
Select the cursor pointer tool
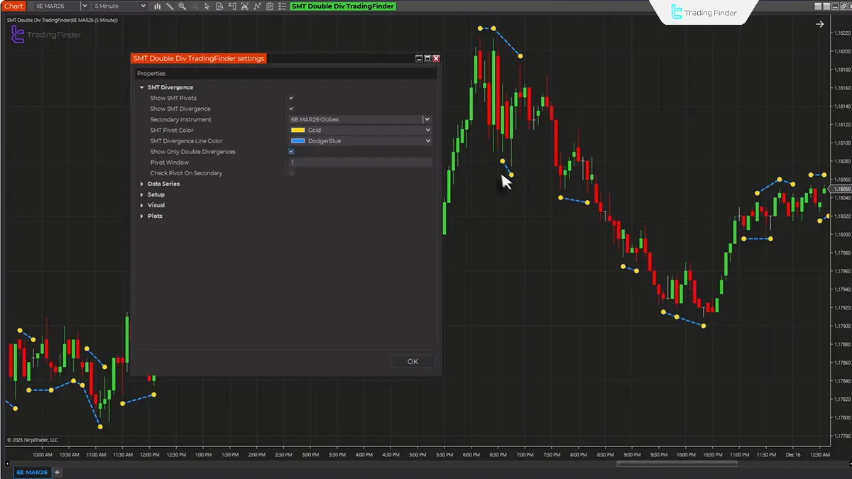coord(207,6)
